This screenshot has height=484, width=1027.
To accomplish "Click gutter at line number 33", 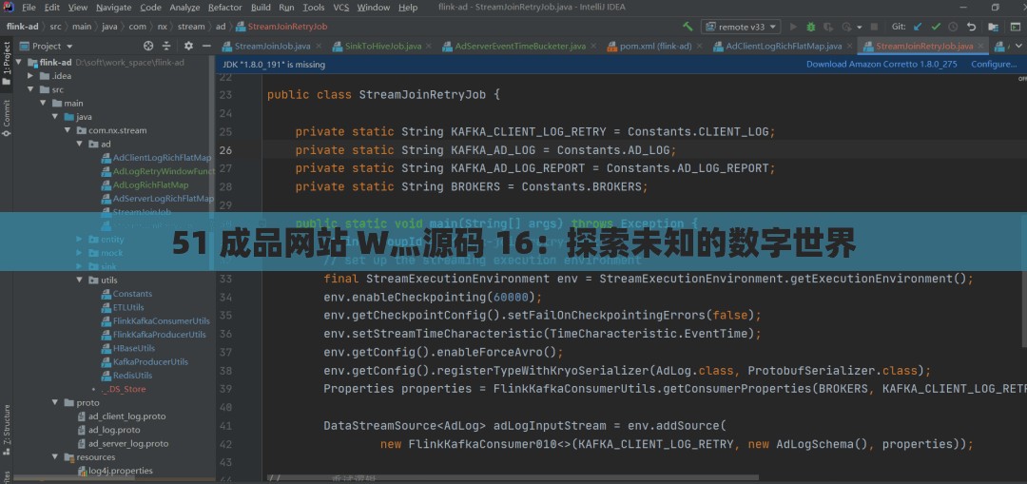I will pos(225,279).
